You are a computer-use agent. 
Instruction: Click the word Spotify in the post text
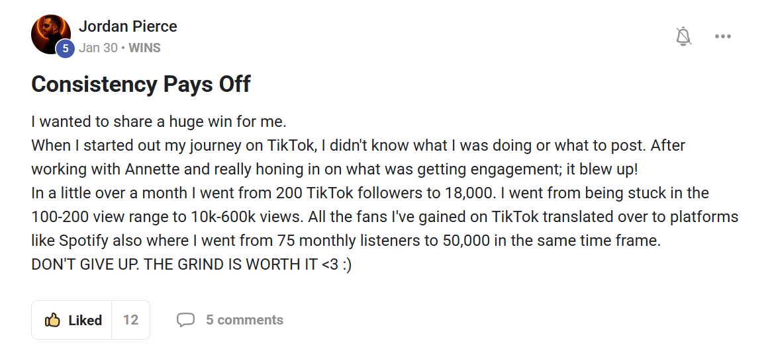[x=85, y=241]
